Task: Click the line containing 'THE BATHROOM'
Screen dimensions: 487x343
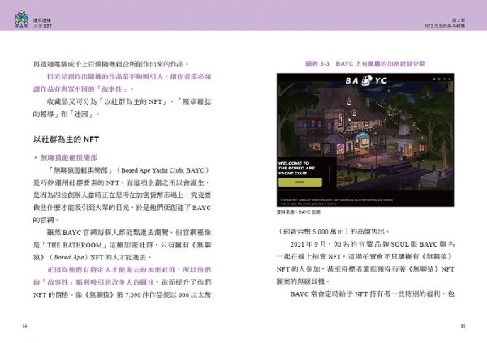Action: point(122,245)
